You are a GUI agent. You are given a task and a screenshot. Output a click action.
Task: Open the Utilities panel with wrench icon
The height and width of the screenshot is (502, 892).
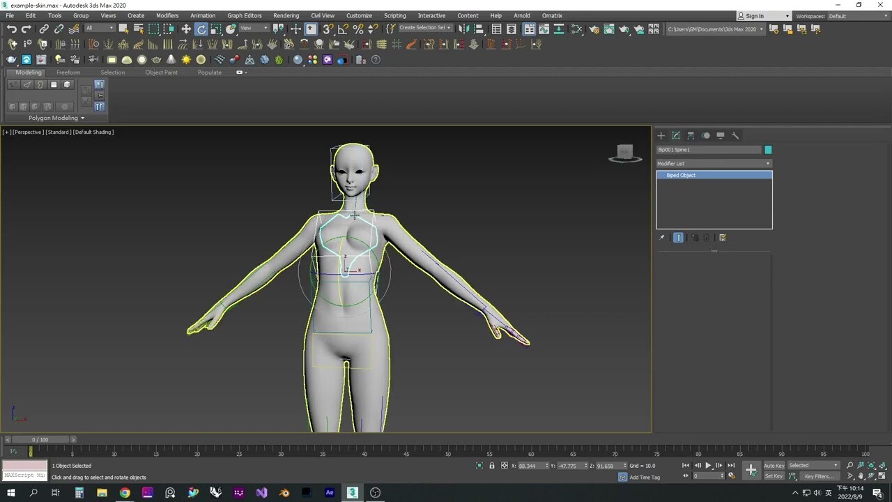(x=736, y=135)
